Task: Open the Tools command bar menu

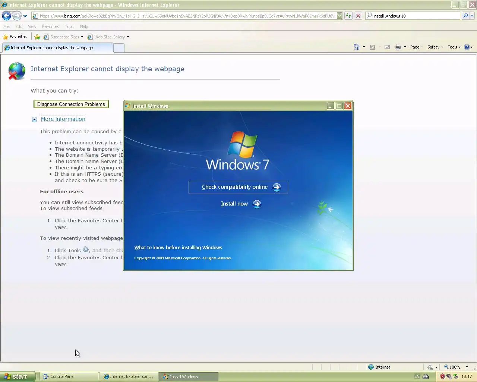Action: pyautogui.click(x=454, y=47)
